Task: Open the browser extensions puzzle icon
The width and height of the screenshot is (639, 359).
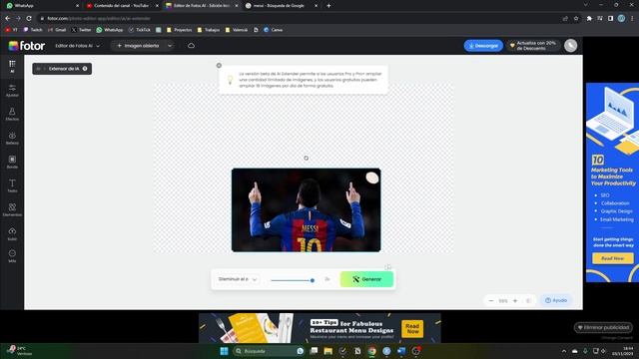Action: coord(589,18)
